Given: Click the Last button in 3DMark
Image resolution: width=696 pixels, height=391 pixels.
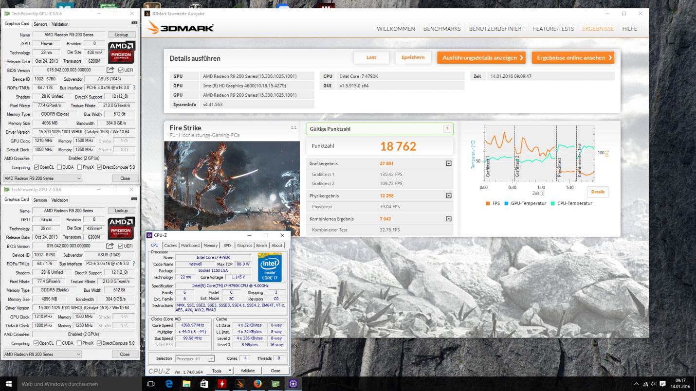Looking at the screenshot, I should pos(371,57).
